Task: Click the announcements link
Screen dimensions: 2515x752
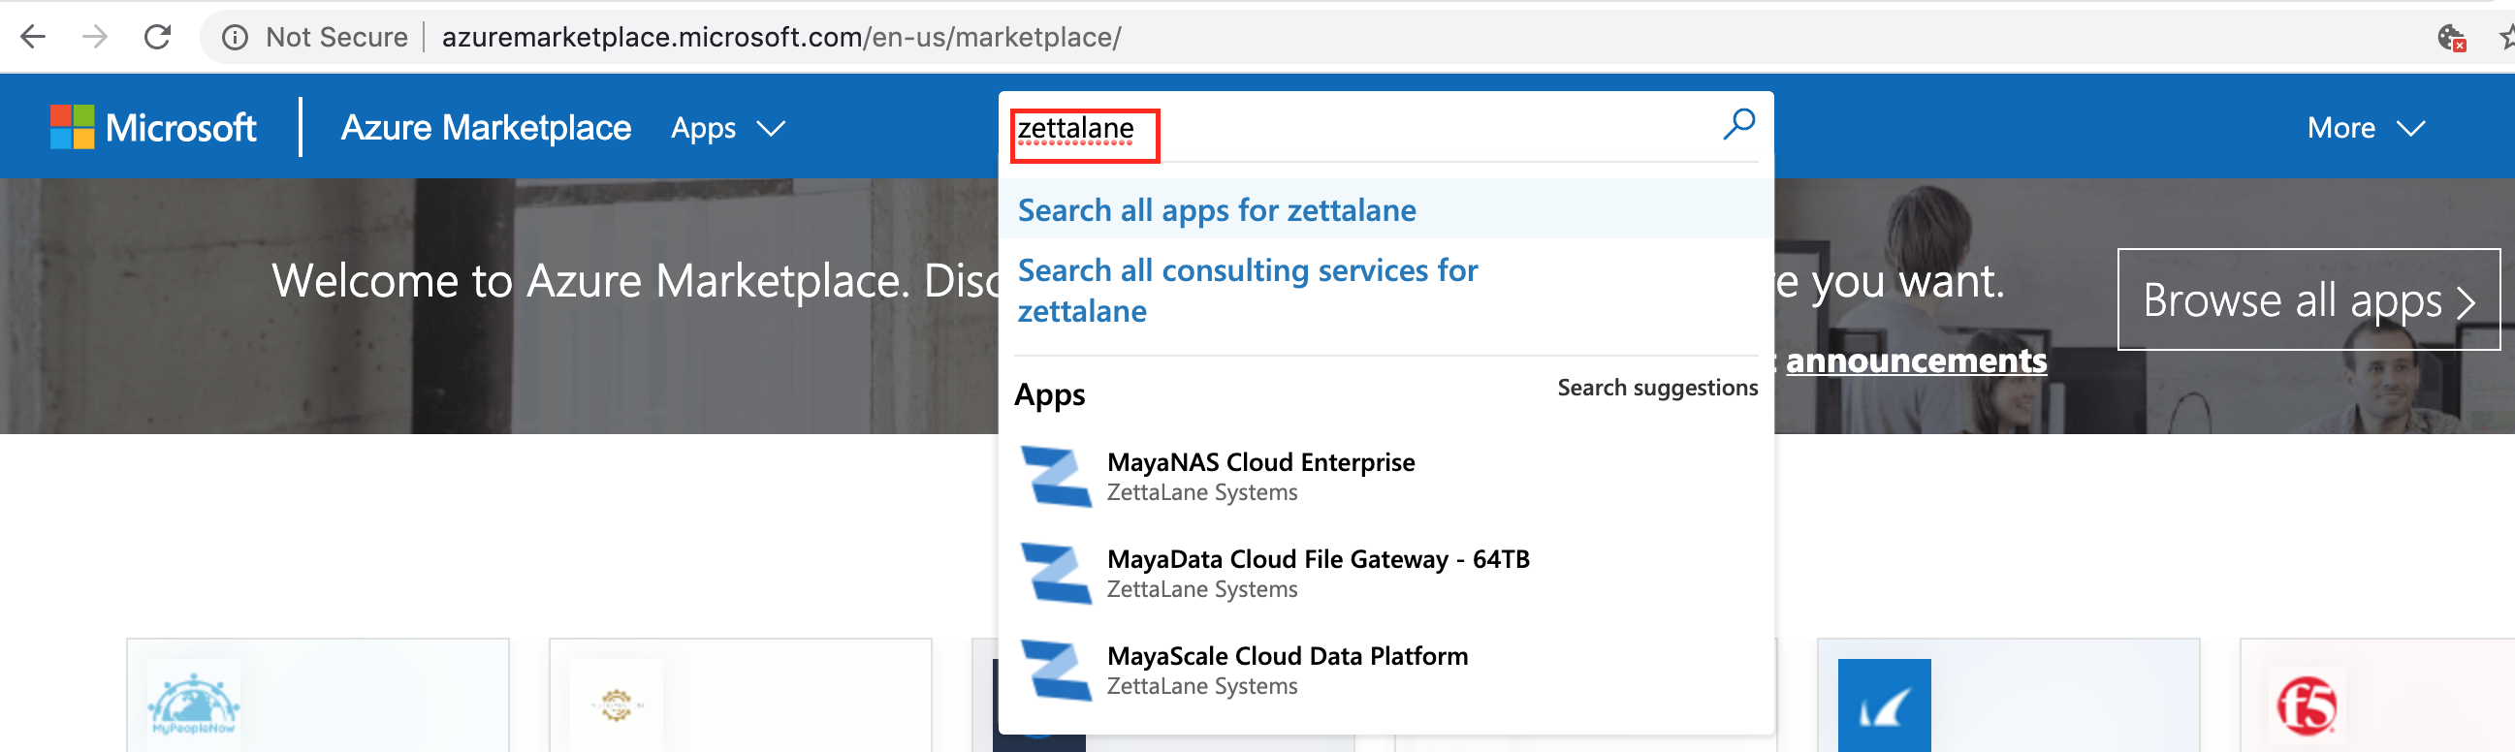Action: 1916,360
